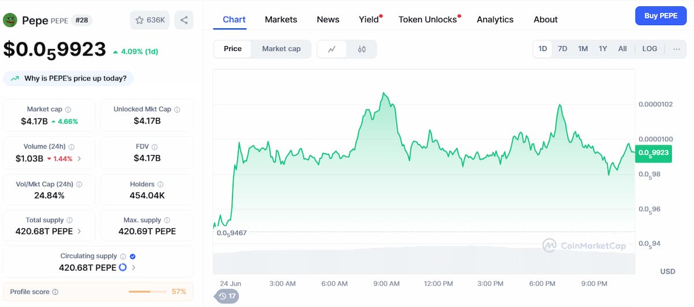Open the Yield tab
694x307 pixels.
(369, 19)
